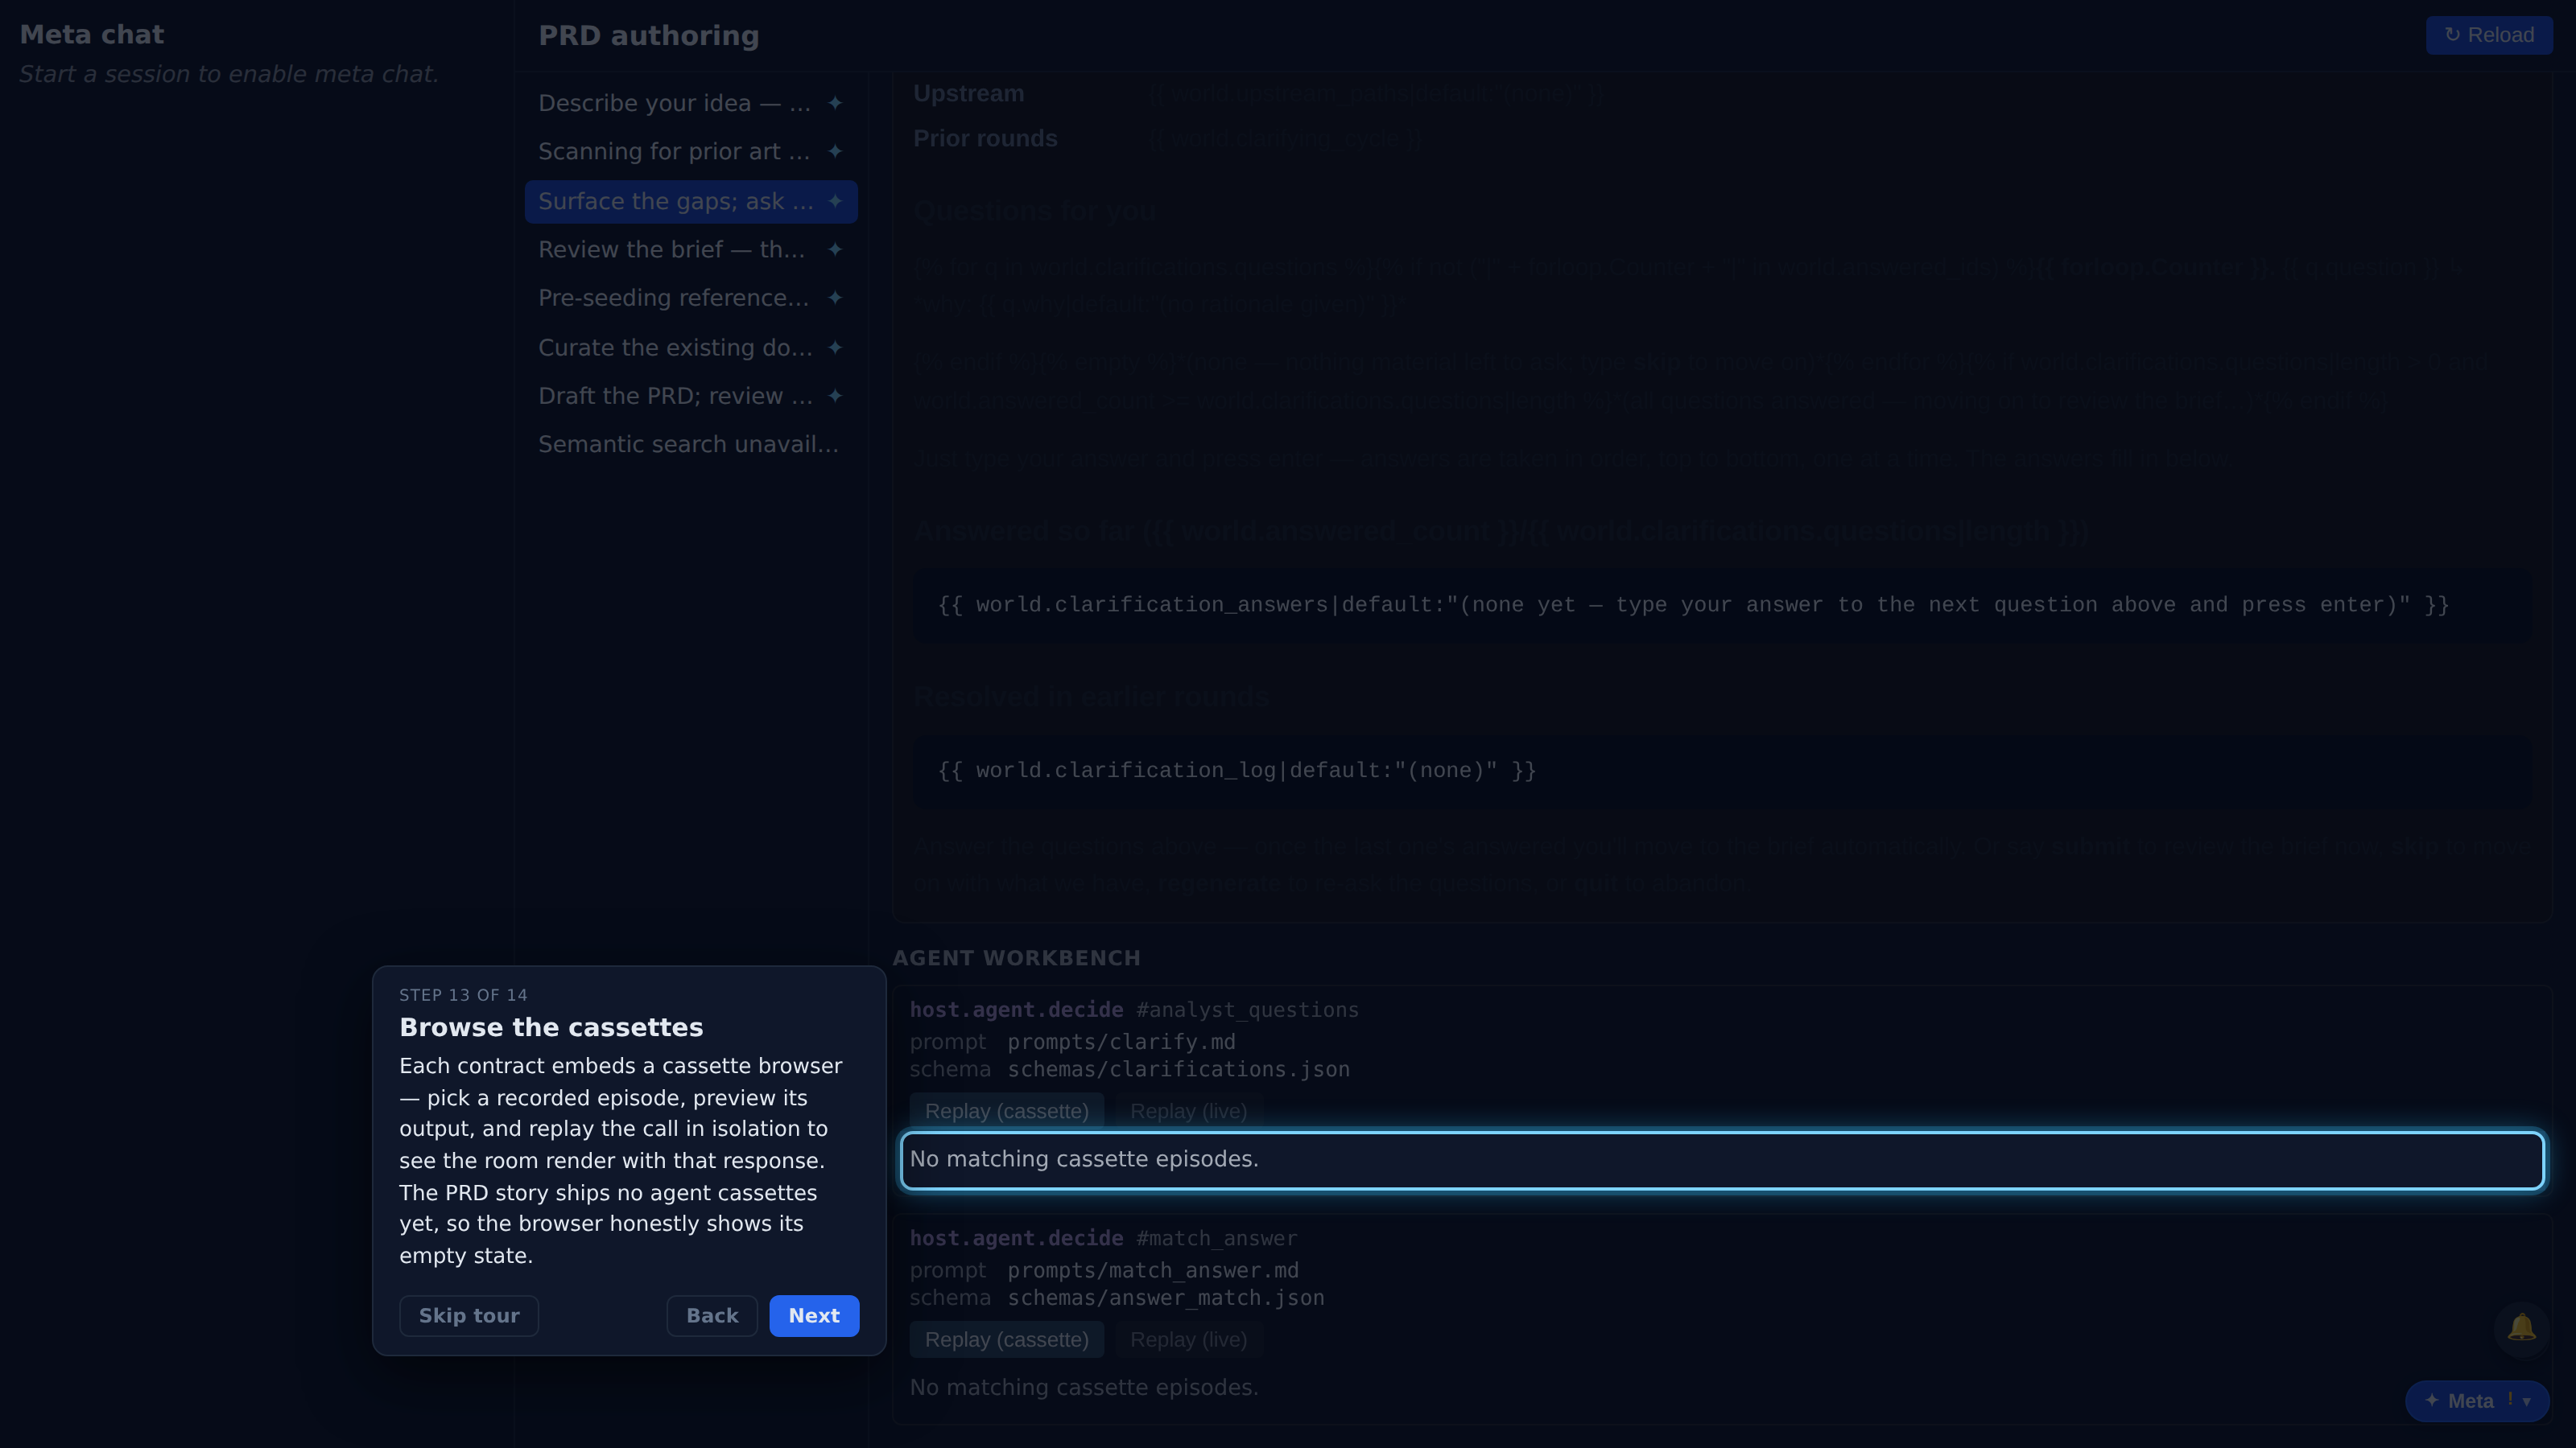Click schemas/clarifications.json path

(1178, 1069)
